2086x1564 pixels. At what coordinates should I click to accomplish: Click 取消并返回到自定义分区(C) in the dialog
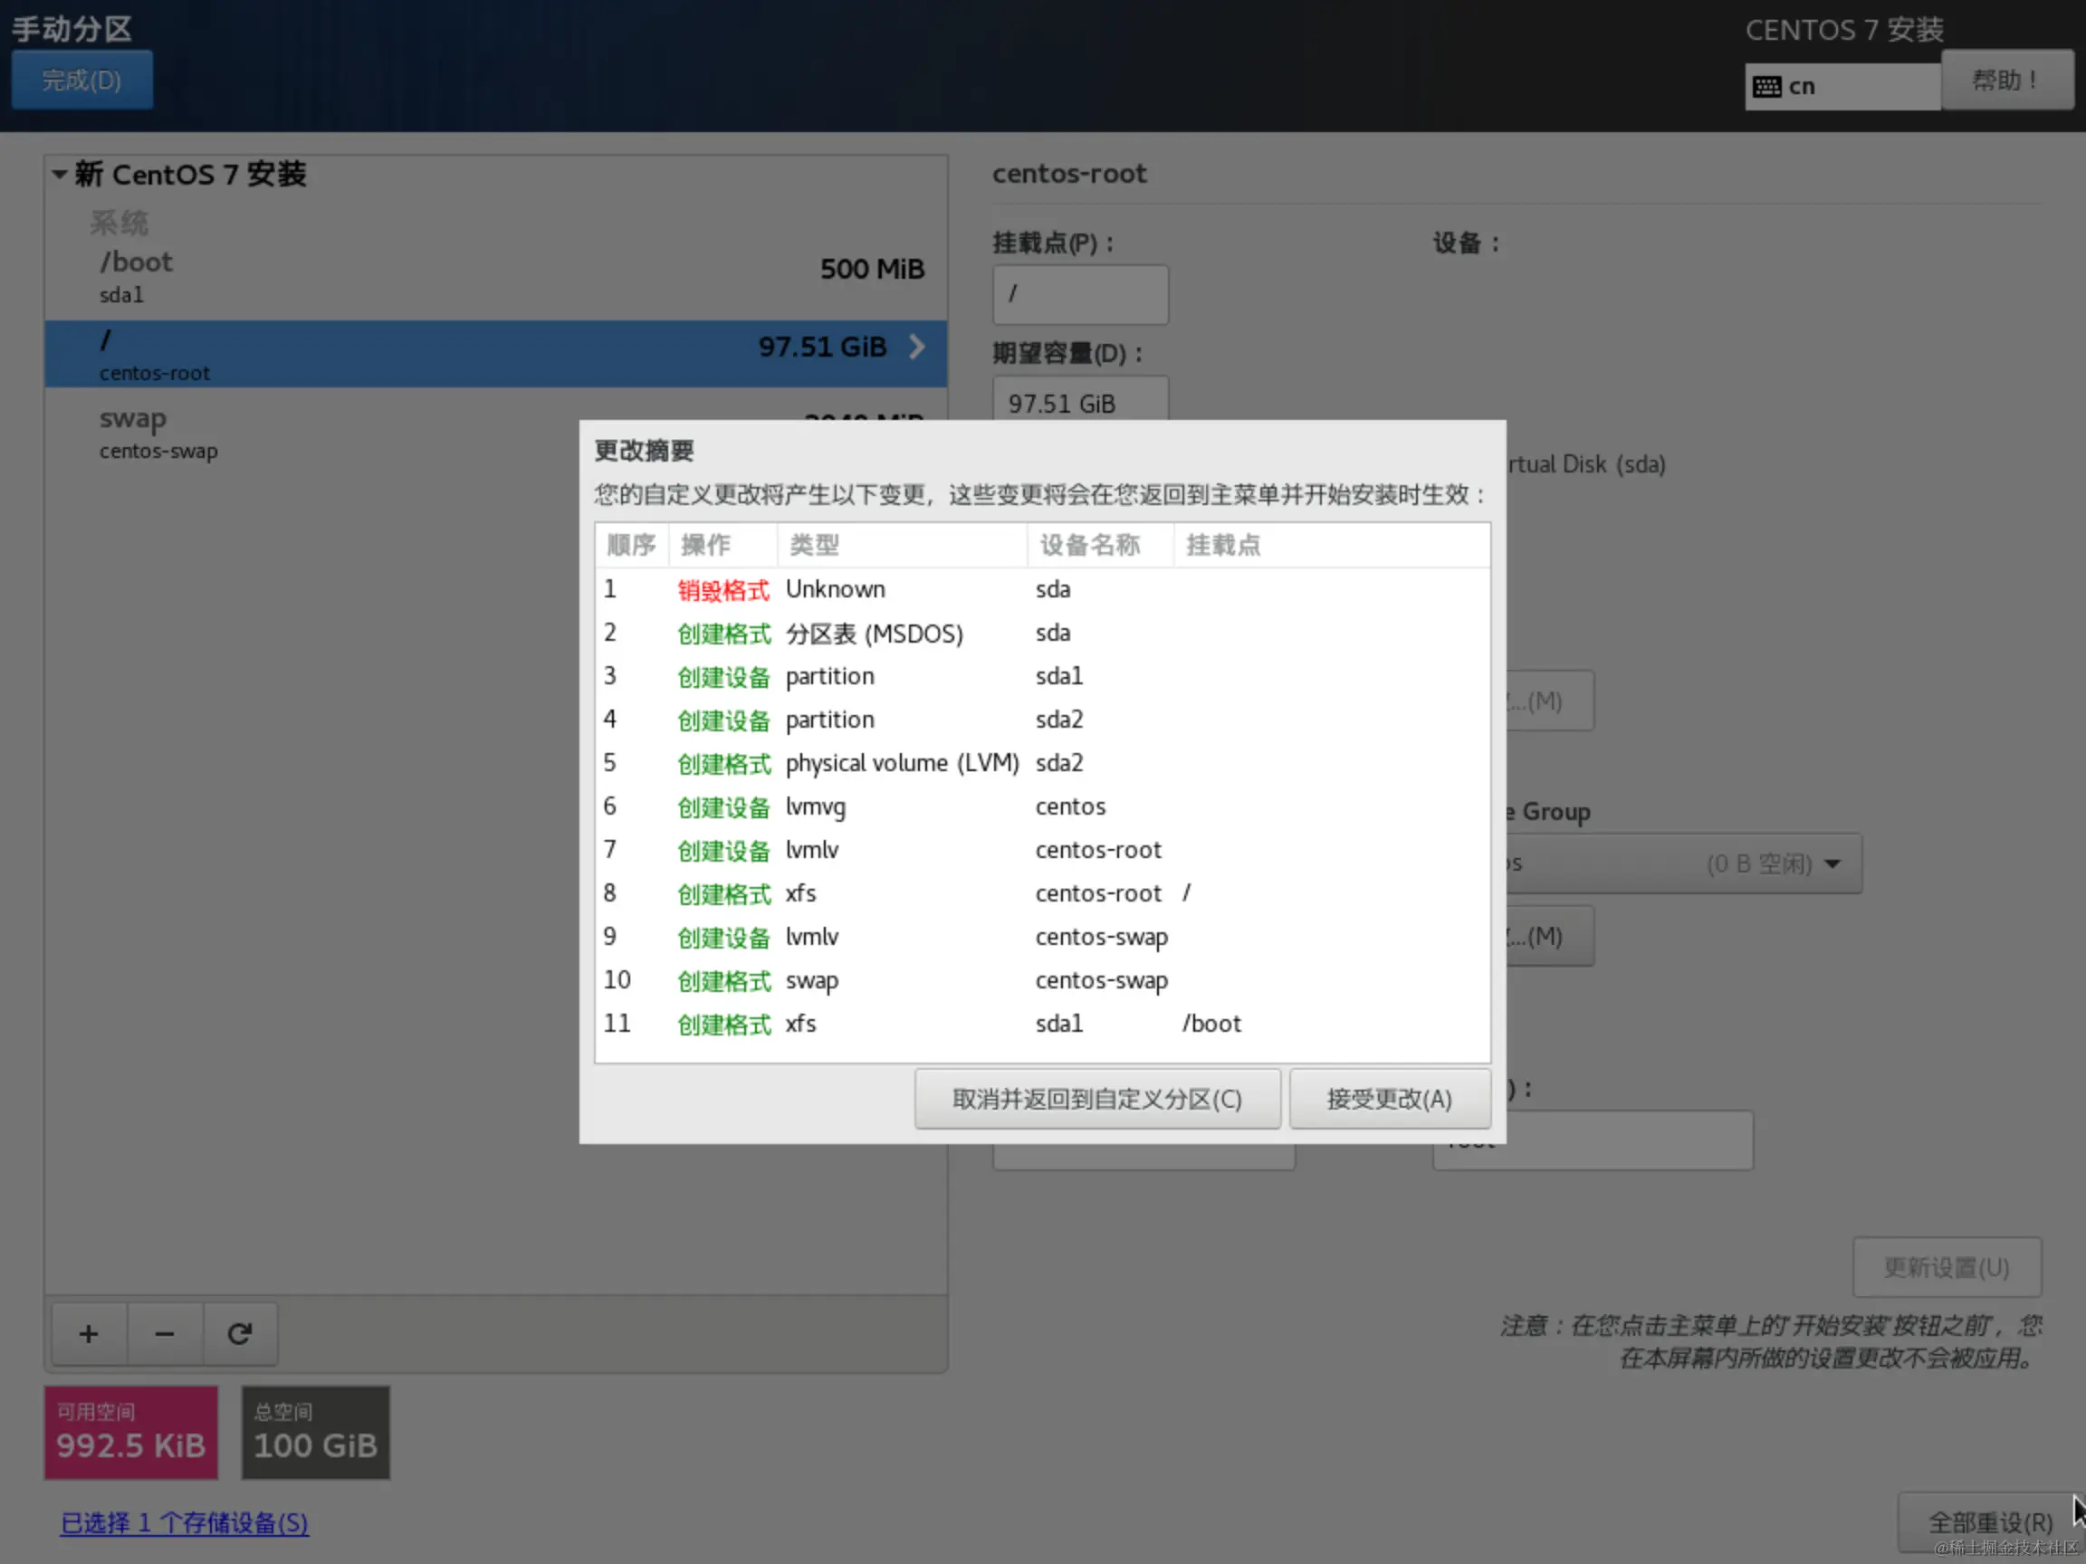[x=1096, y=1098]
